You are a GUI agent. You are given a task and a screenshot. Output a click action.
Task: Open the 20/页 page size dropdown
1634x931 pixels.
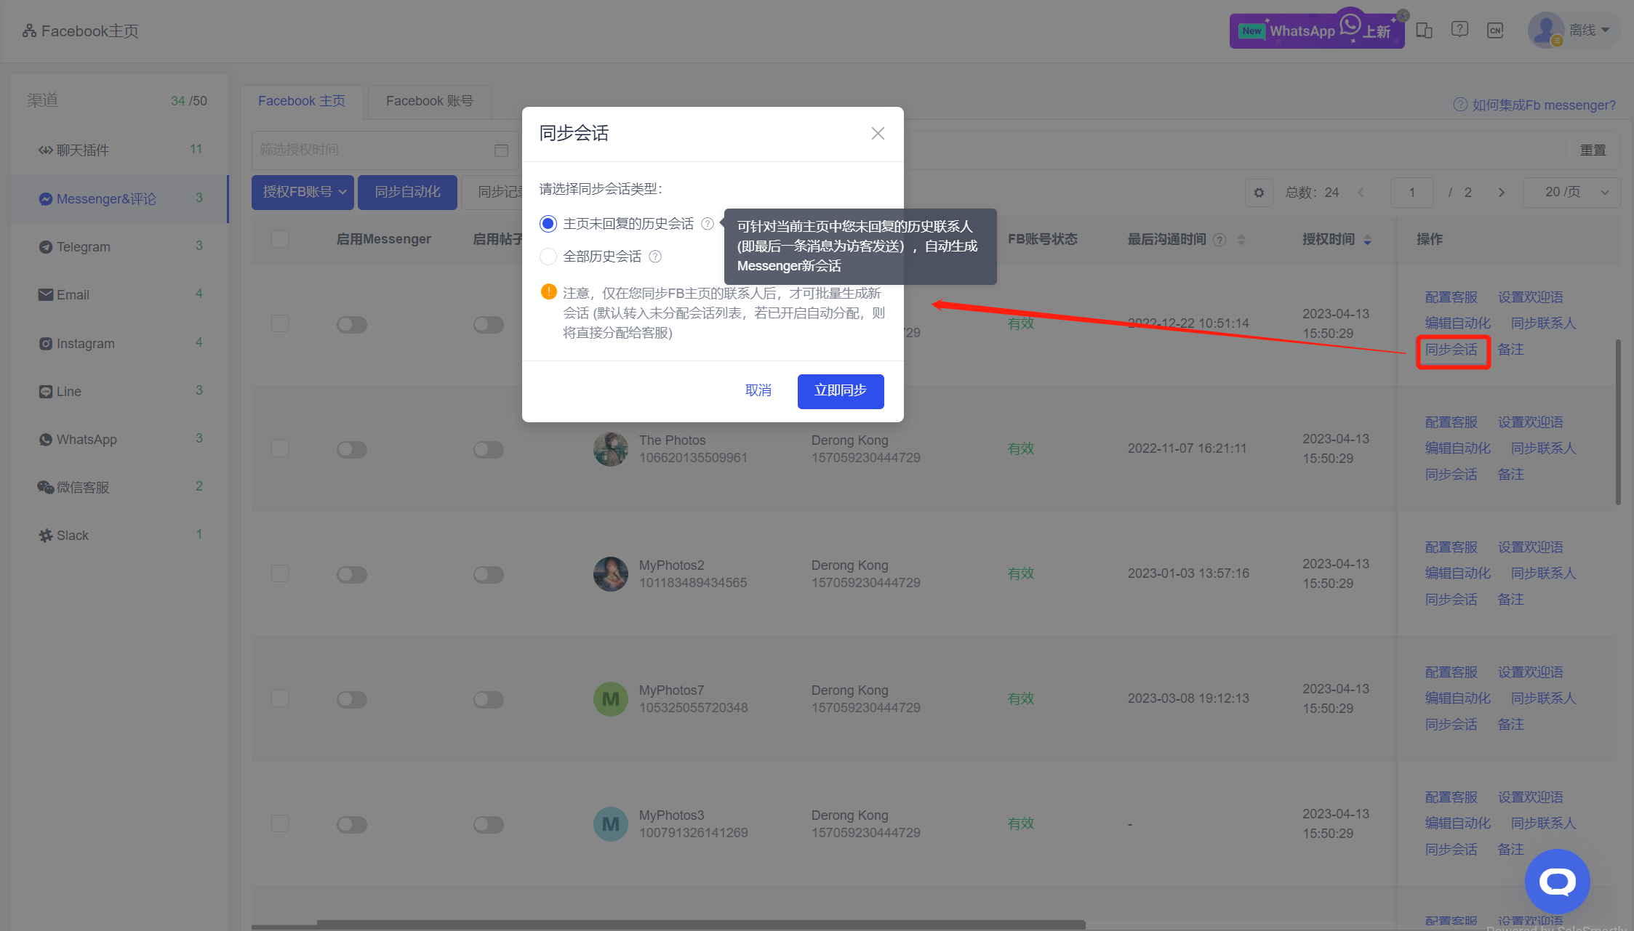click(1571, 193)
